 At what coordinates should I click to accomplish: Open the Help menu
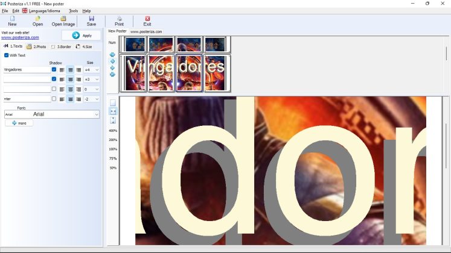(86, 11)
